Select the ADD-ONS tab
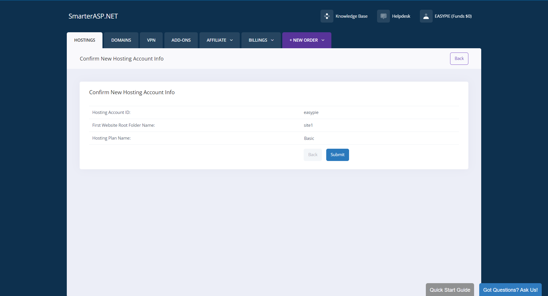This screenshot has height=296, width=548. pos(181,40)
